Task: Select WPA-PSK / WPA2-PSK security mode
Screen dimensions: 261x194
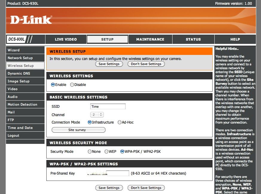Action: [122, 151]
